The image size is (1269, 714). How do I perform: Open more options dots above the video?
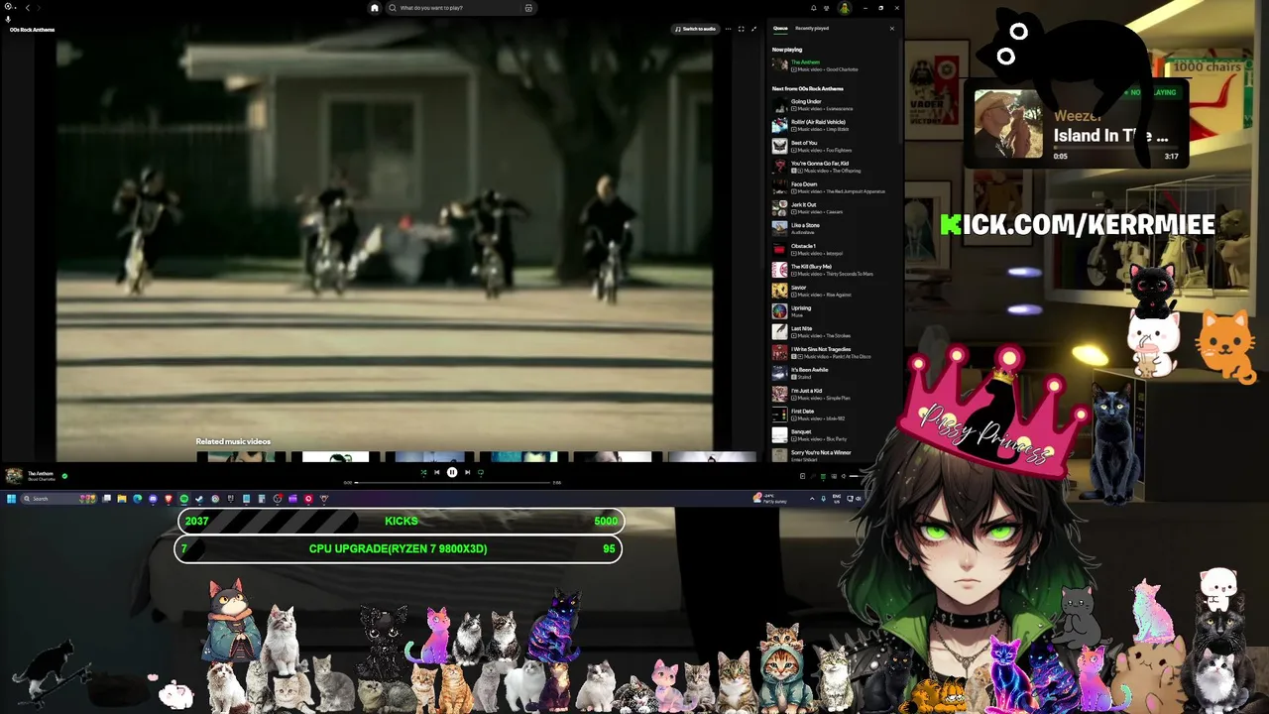(x=727, y=29)
